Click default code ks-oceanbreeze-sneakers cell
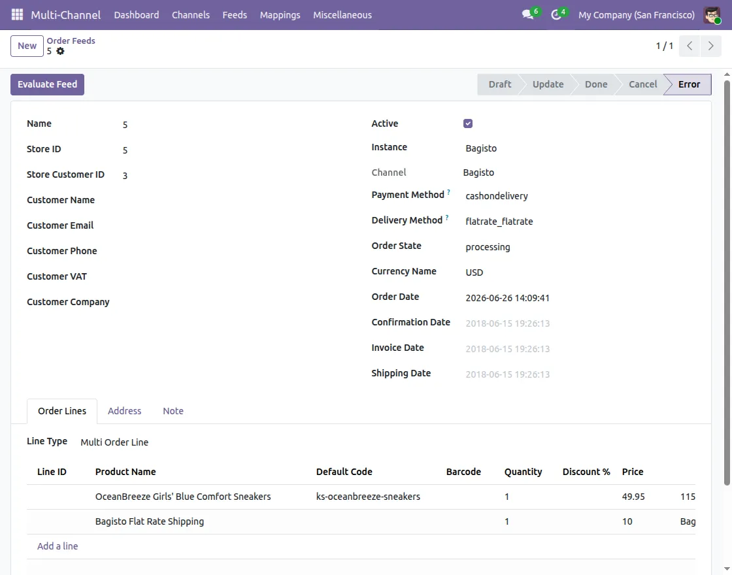732x575 pixels. coord(368,497)
